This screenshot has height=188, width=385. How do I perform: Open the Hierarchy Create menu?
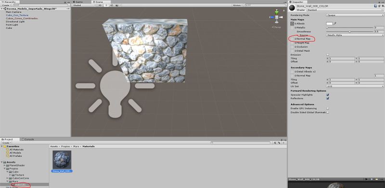[x=6, y=5]
